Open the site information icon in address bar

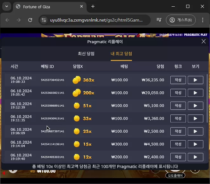[44, 20]
